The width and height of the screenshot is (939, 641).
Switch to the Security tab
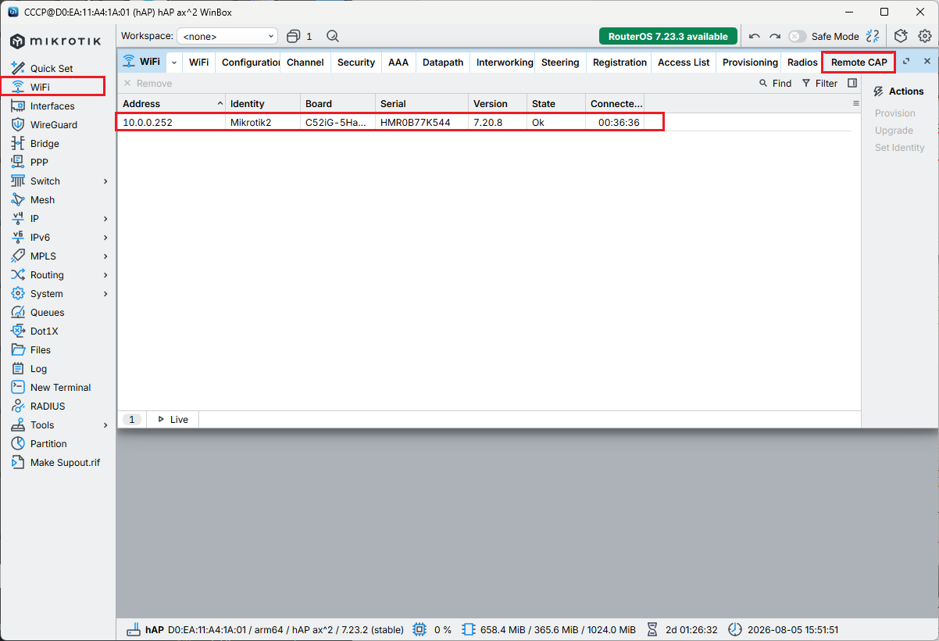pos(356,62)
